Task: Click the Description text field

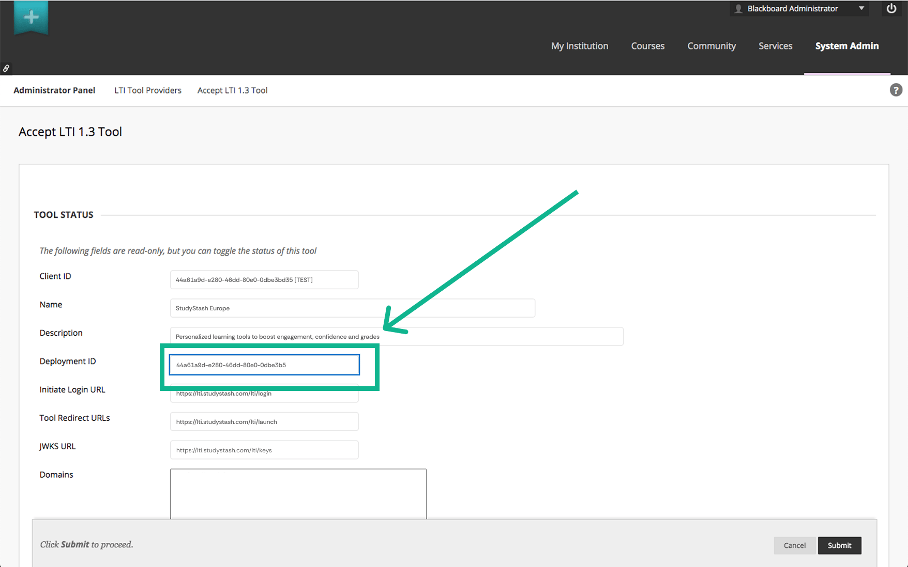Action: 397,337
